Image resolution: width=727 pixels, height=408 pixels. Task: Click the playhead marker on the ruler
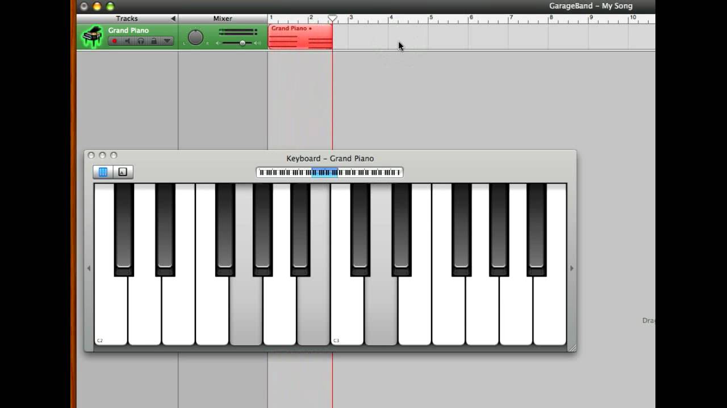click(332, 19)
